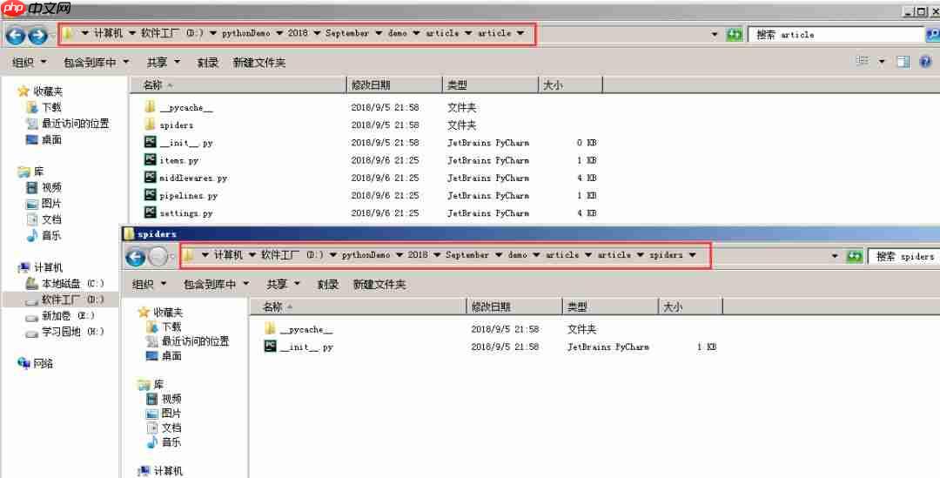The height and width of the screenshot is (478, 940).
Task: Open 共享 menu in article window
Action: click(x=163, y=63)
